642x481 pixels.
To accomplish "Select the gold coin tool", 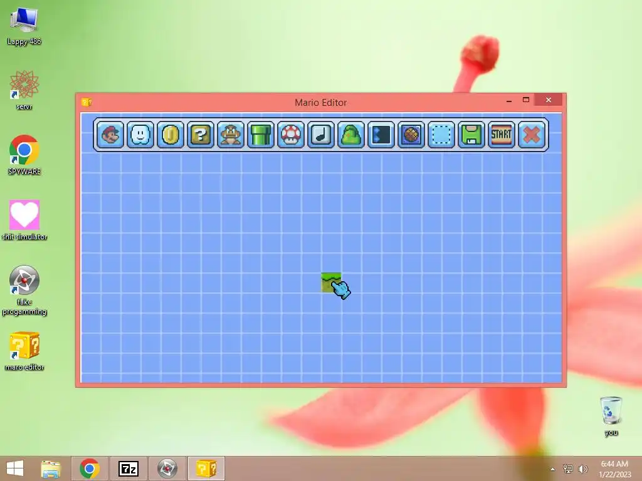I will tap(171, 135).
